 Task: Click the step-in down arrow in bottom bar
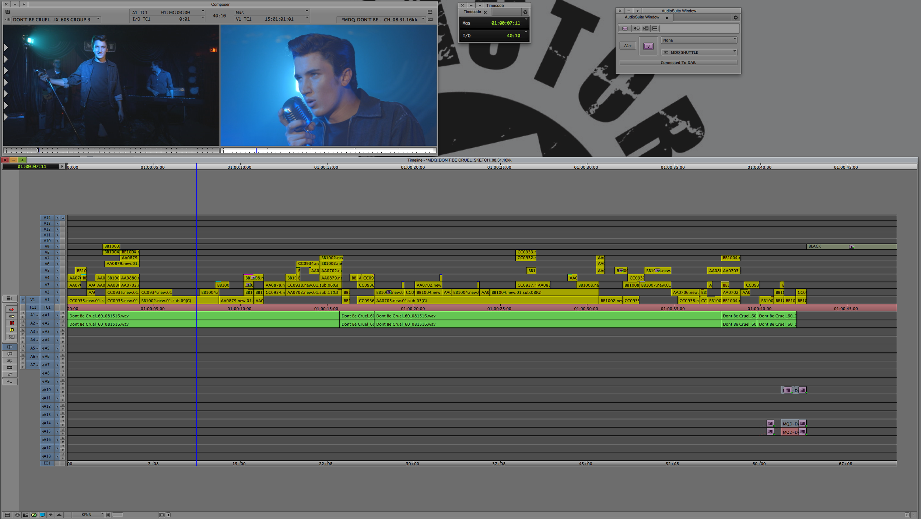pyautogui.click(x=50, y=515)
